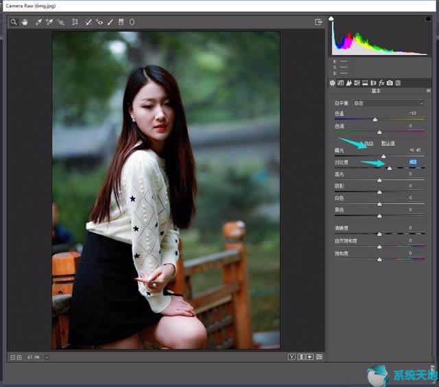Click the color histogram display
Image resolution: width=439 pixels, height=387 pixels.
pyautogui.click(x=379, y=36)
